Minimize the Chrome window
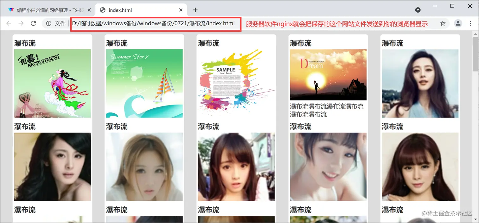Image resolution: width=479 pixels, height=223 pixels. click(x=435, y=6)
